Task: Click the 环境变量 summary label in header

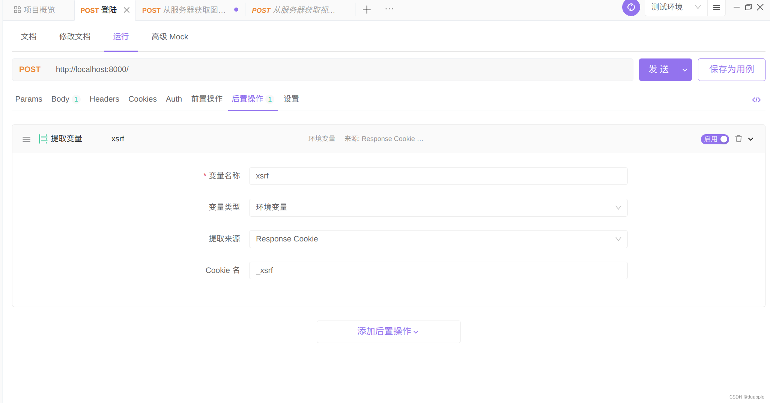Action: click(x=322, y=139)
